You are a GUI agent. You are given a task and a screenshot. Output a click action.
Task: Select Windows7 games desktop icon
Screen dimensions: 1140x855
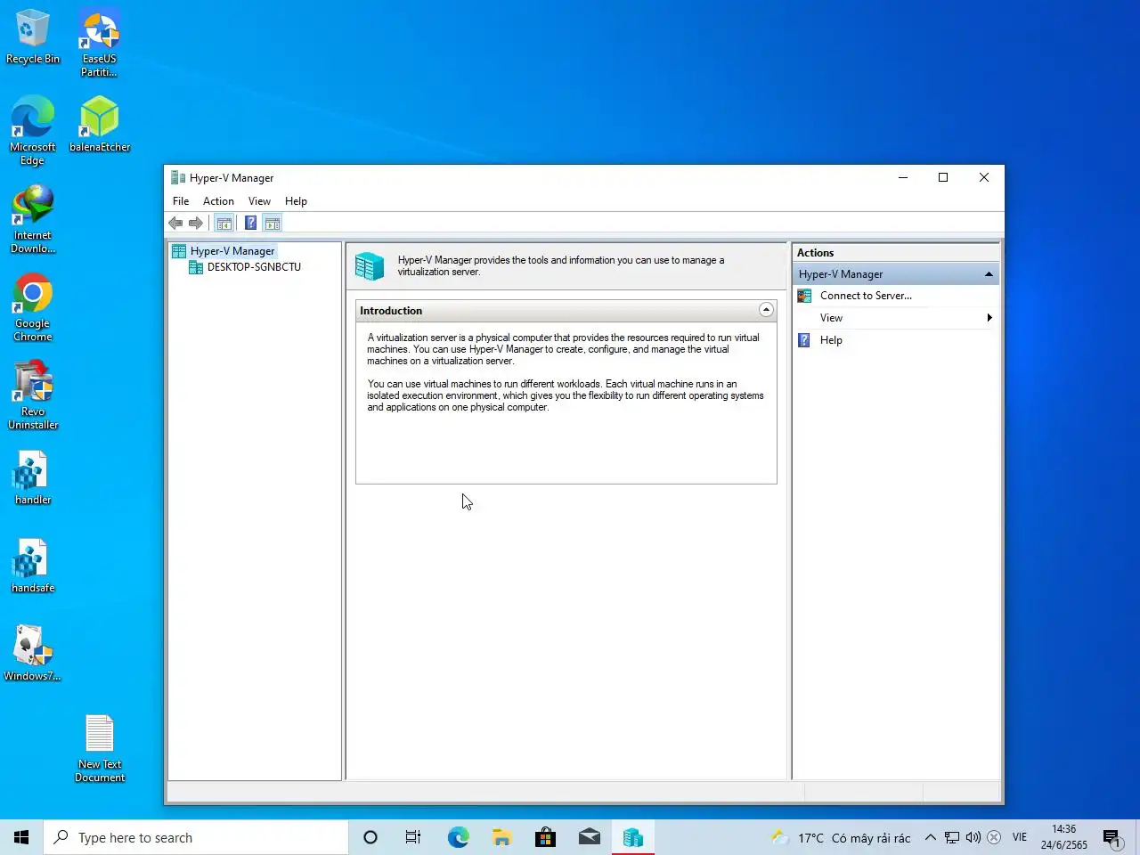tap(33, 654)
